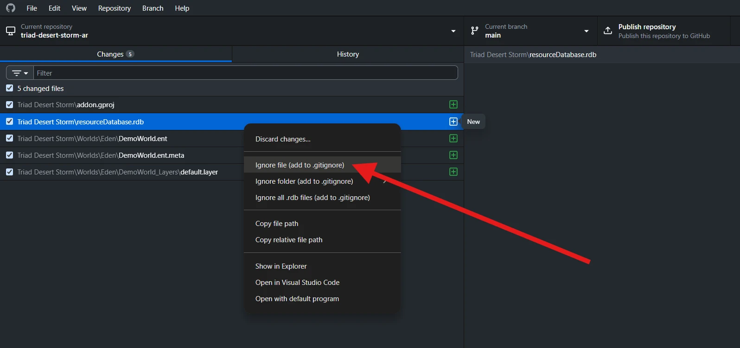Screen dimensions: 740x348
Task: Uncheck the DemoWorld.ent file checkbox
Action: pos(9,138)
